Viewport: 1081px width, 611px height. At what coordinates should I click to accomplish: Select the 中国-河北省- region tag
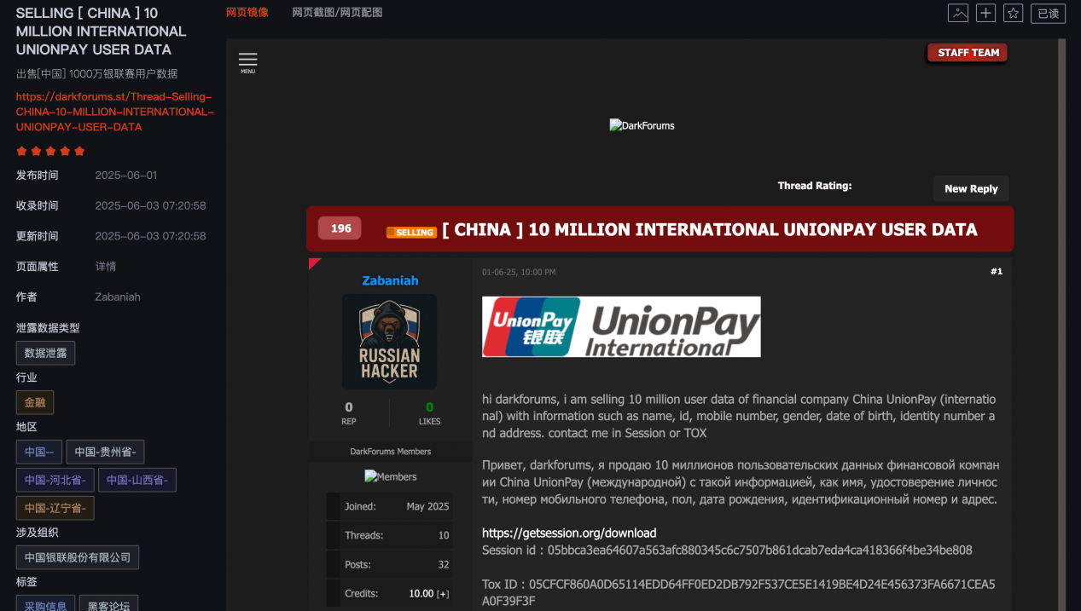point(55,480)
